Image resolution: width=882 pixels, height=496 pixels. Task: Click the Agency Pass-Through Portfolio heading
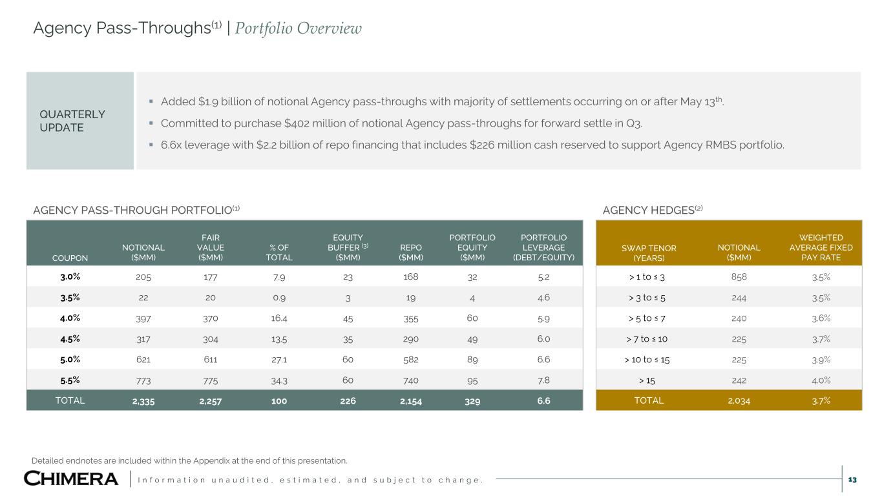[136, 209]
